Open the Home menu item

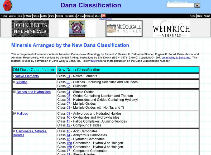(4, 16)
